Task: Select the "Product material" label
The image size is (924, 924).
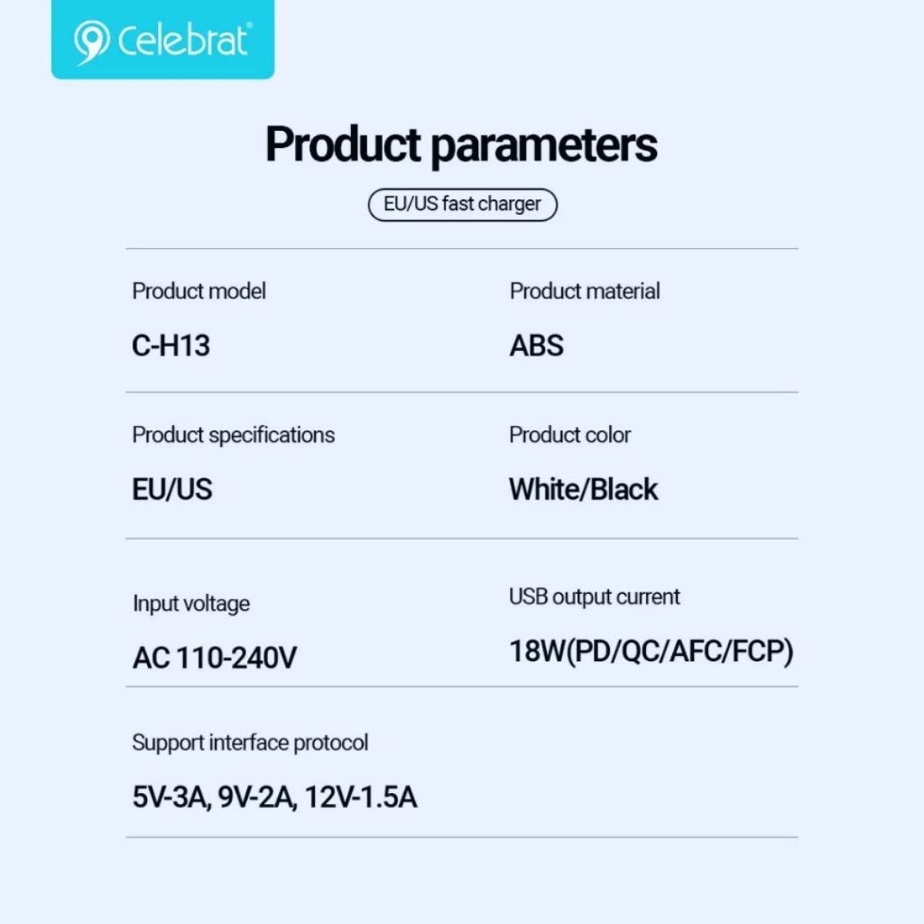Action: pos(585,291)
